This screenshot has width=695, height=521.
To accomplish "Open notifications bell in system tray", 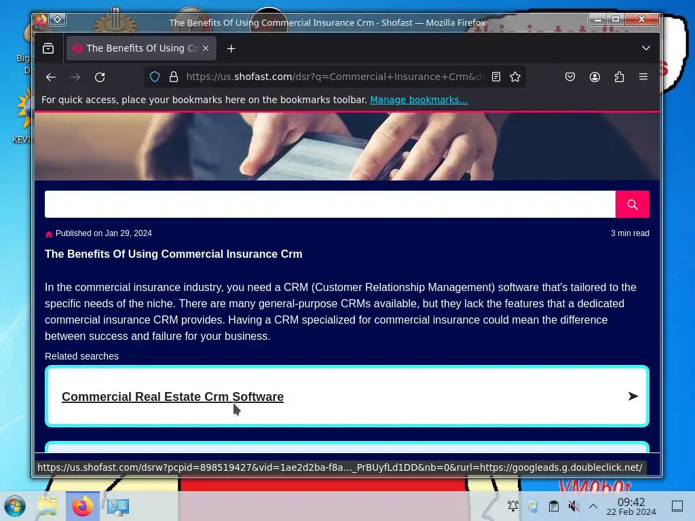I will 513,506.
